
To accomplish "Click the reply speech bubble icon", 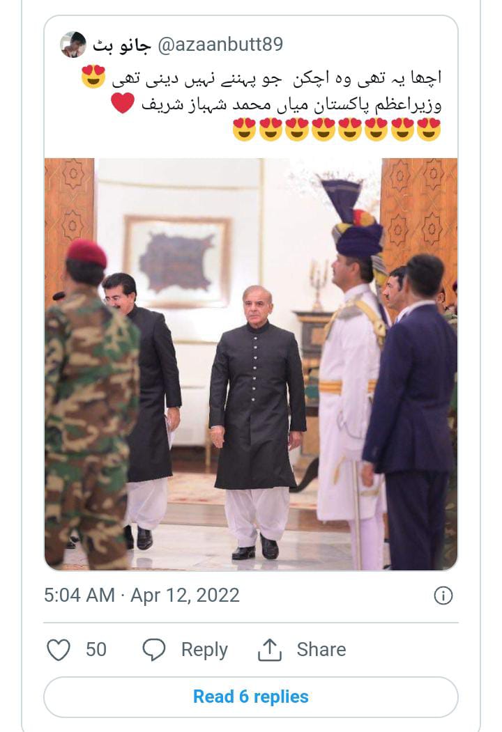I will click(154, 650).
